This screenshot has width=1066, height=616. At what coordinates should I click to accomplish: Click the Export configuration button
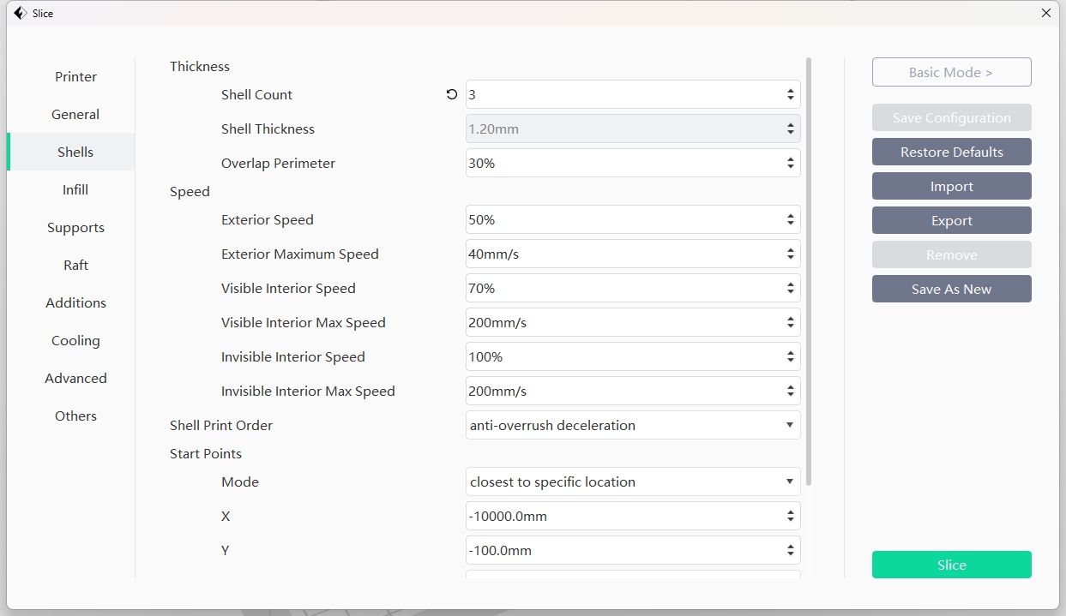tap(951, 221)
